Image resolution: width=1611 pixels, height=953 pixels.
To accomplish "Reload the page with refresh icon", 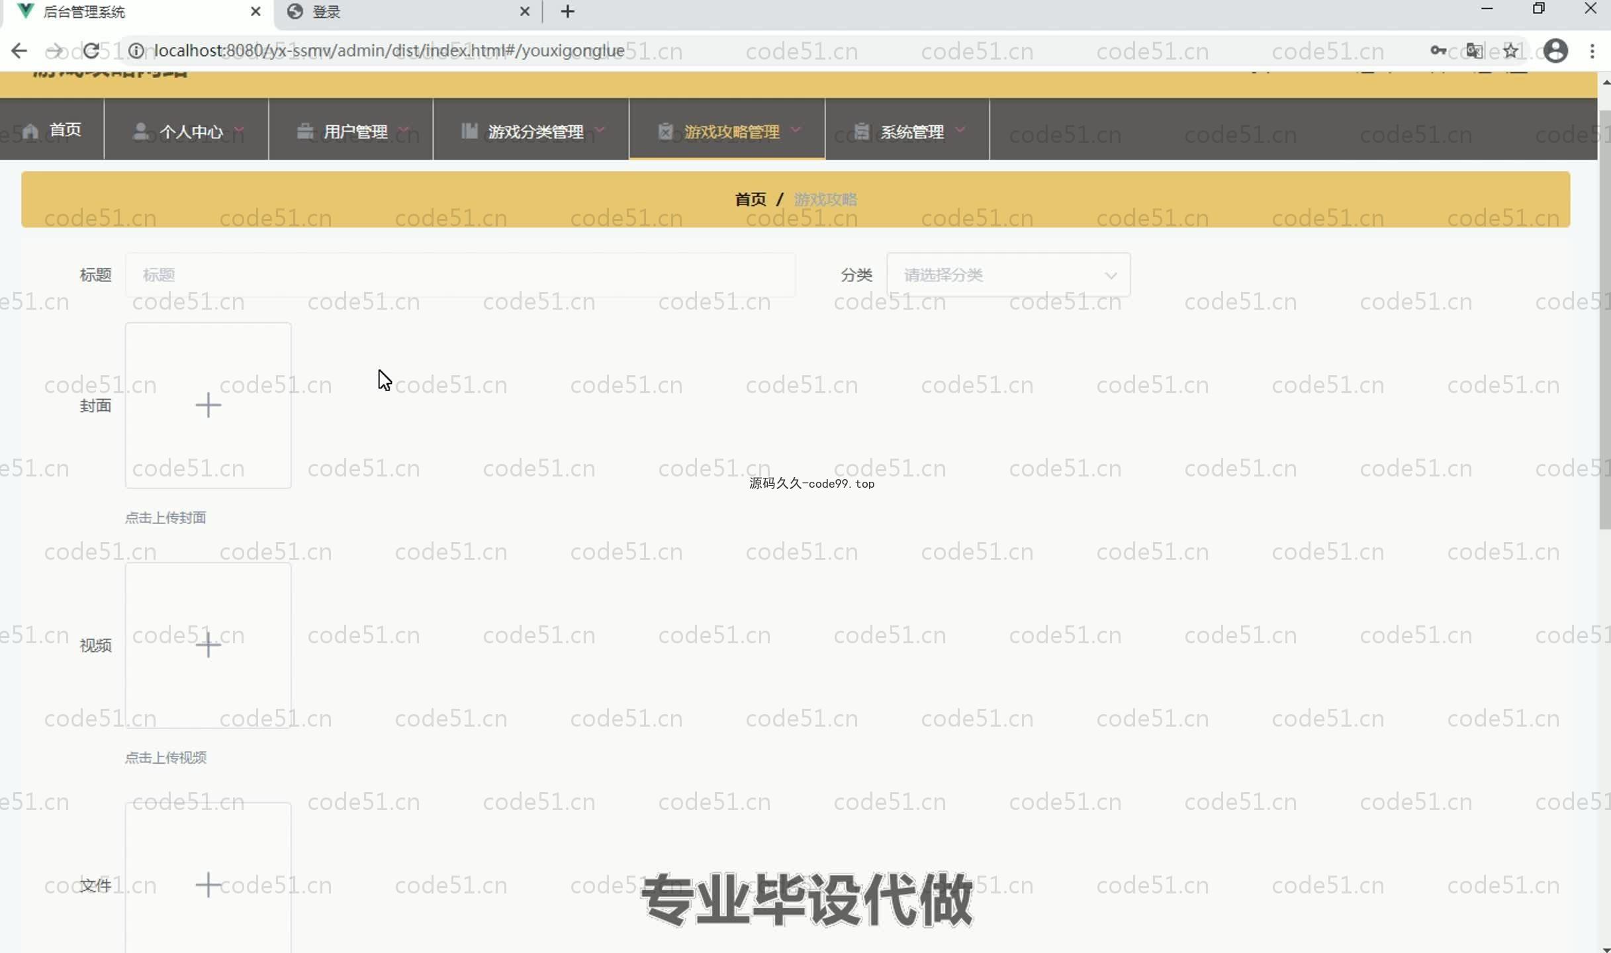I will [x=91, y=50].
